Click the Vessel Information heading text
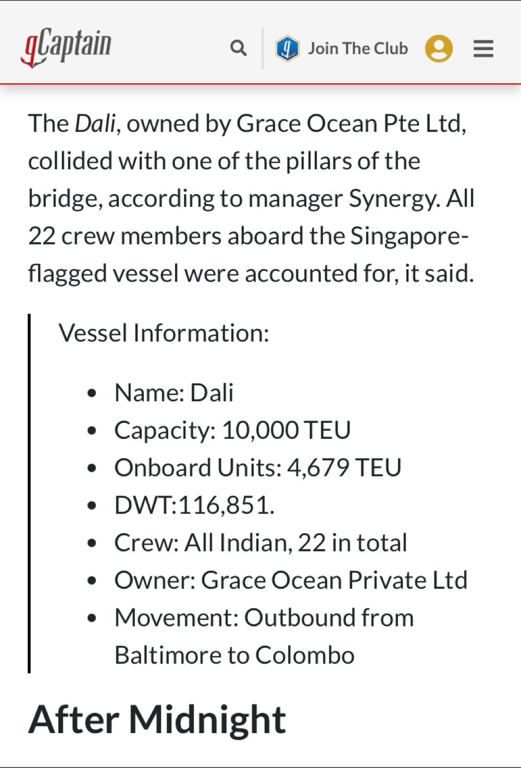Image resolution: width=521 pixels, height=768 pixels. click(164, 333)
